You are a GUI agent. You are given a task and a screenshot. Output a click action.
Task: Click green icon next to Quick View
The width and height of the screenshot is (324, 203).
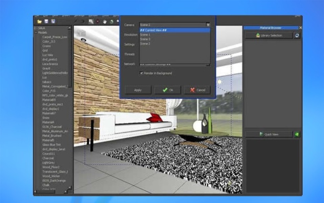[x=297, y=134]
